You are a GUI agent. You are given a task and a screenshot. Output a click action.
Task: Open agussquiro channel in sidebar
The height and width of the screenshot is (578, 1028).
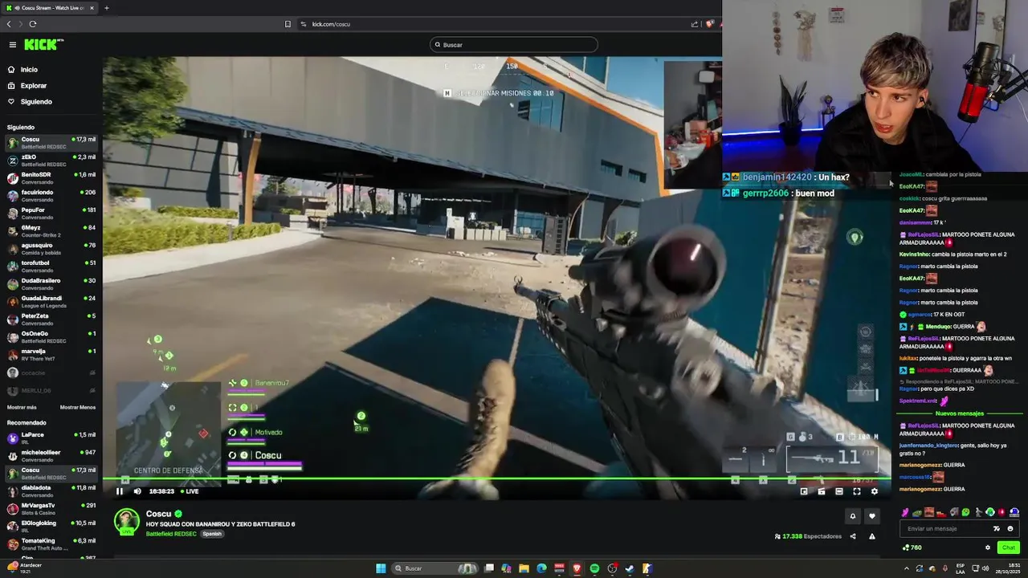click(51, 249)
